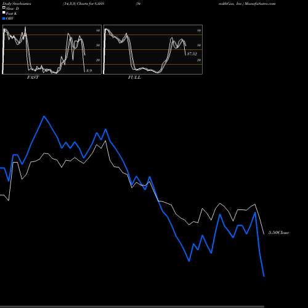Click the 'Slow D' legend label
This screenshot has height=308, width=308.
pyautogui.click(x=12, y=9)
